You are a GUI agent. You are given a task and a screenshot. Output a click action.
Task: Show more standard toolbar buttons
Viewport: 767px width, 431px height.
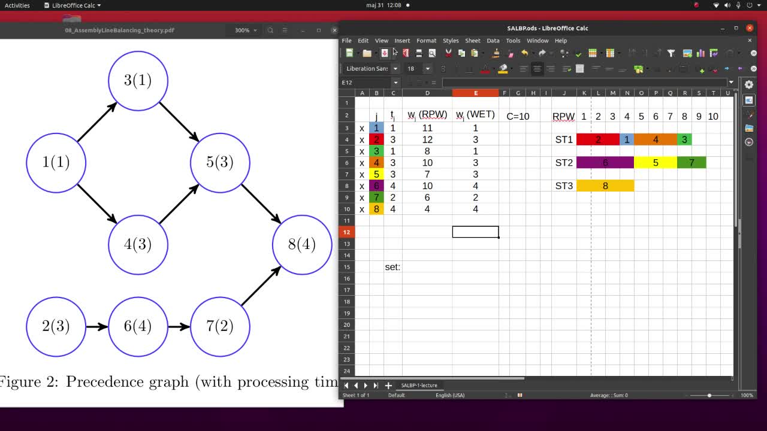click(x=754, y=53)
